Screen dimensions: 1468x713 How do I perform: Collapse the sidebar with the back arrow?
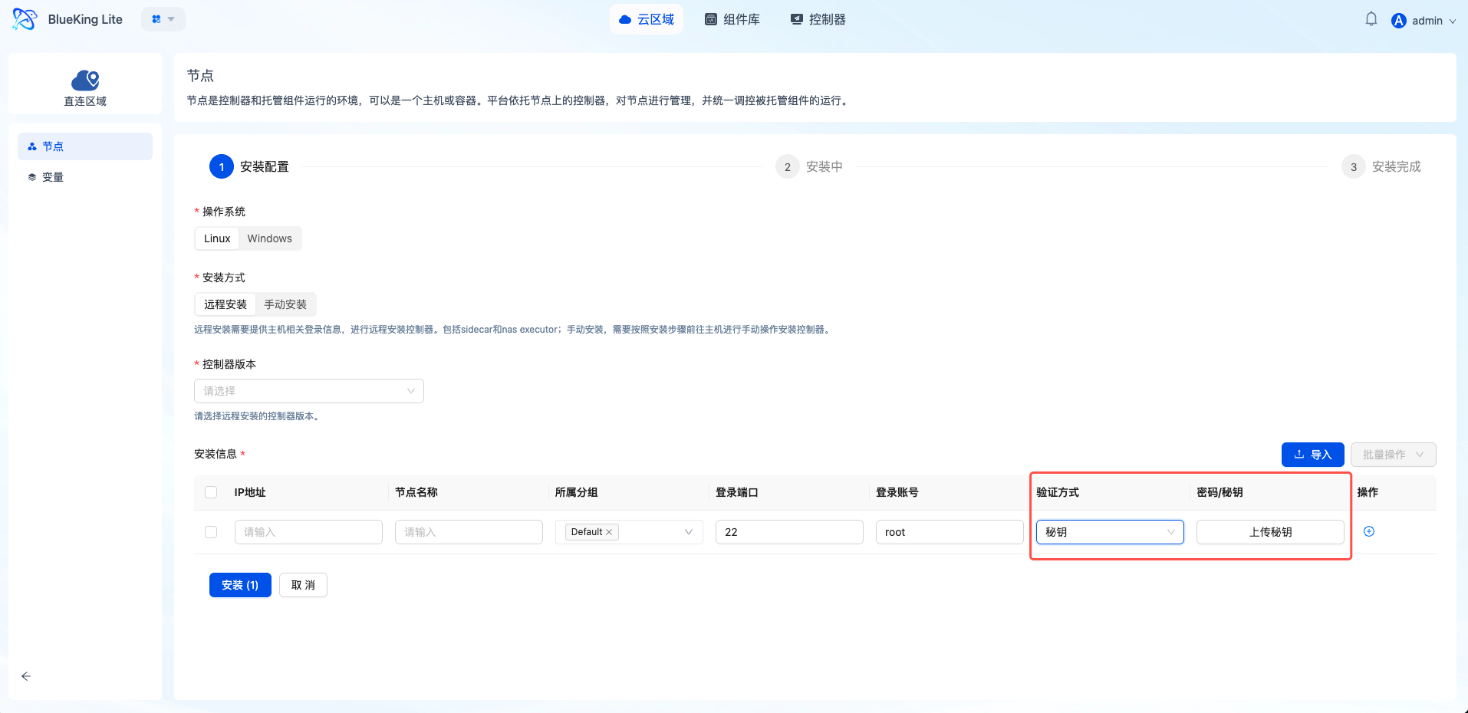click(26, 676)
